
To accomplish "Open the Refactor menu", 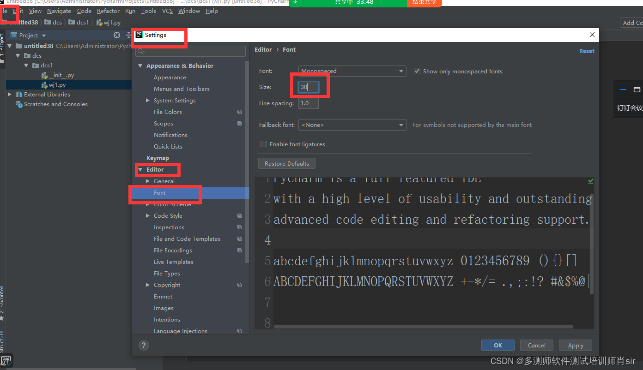I will tap(109, 11).
